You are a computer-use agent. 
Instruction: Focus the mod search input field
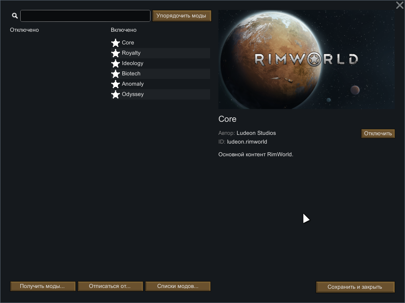point(85,16)
